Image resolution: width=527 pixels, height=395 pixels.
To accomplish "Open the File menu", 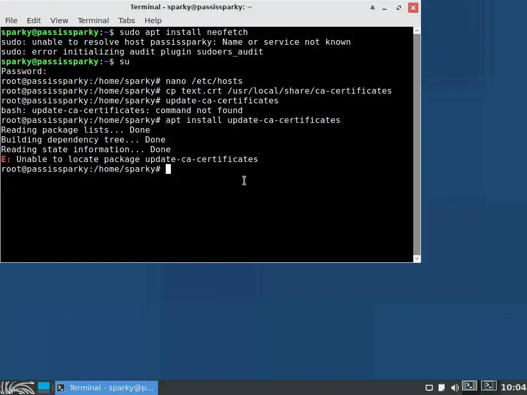I will [x=11, y=21].
